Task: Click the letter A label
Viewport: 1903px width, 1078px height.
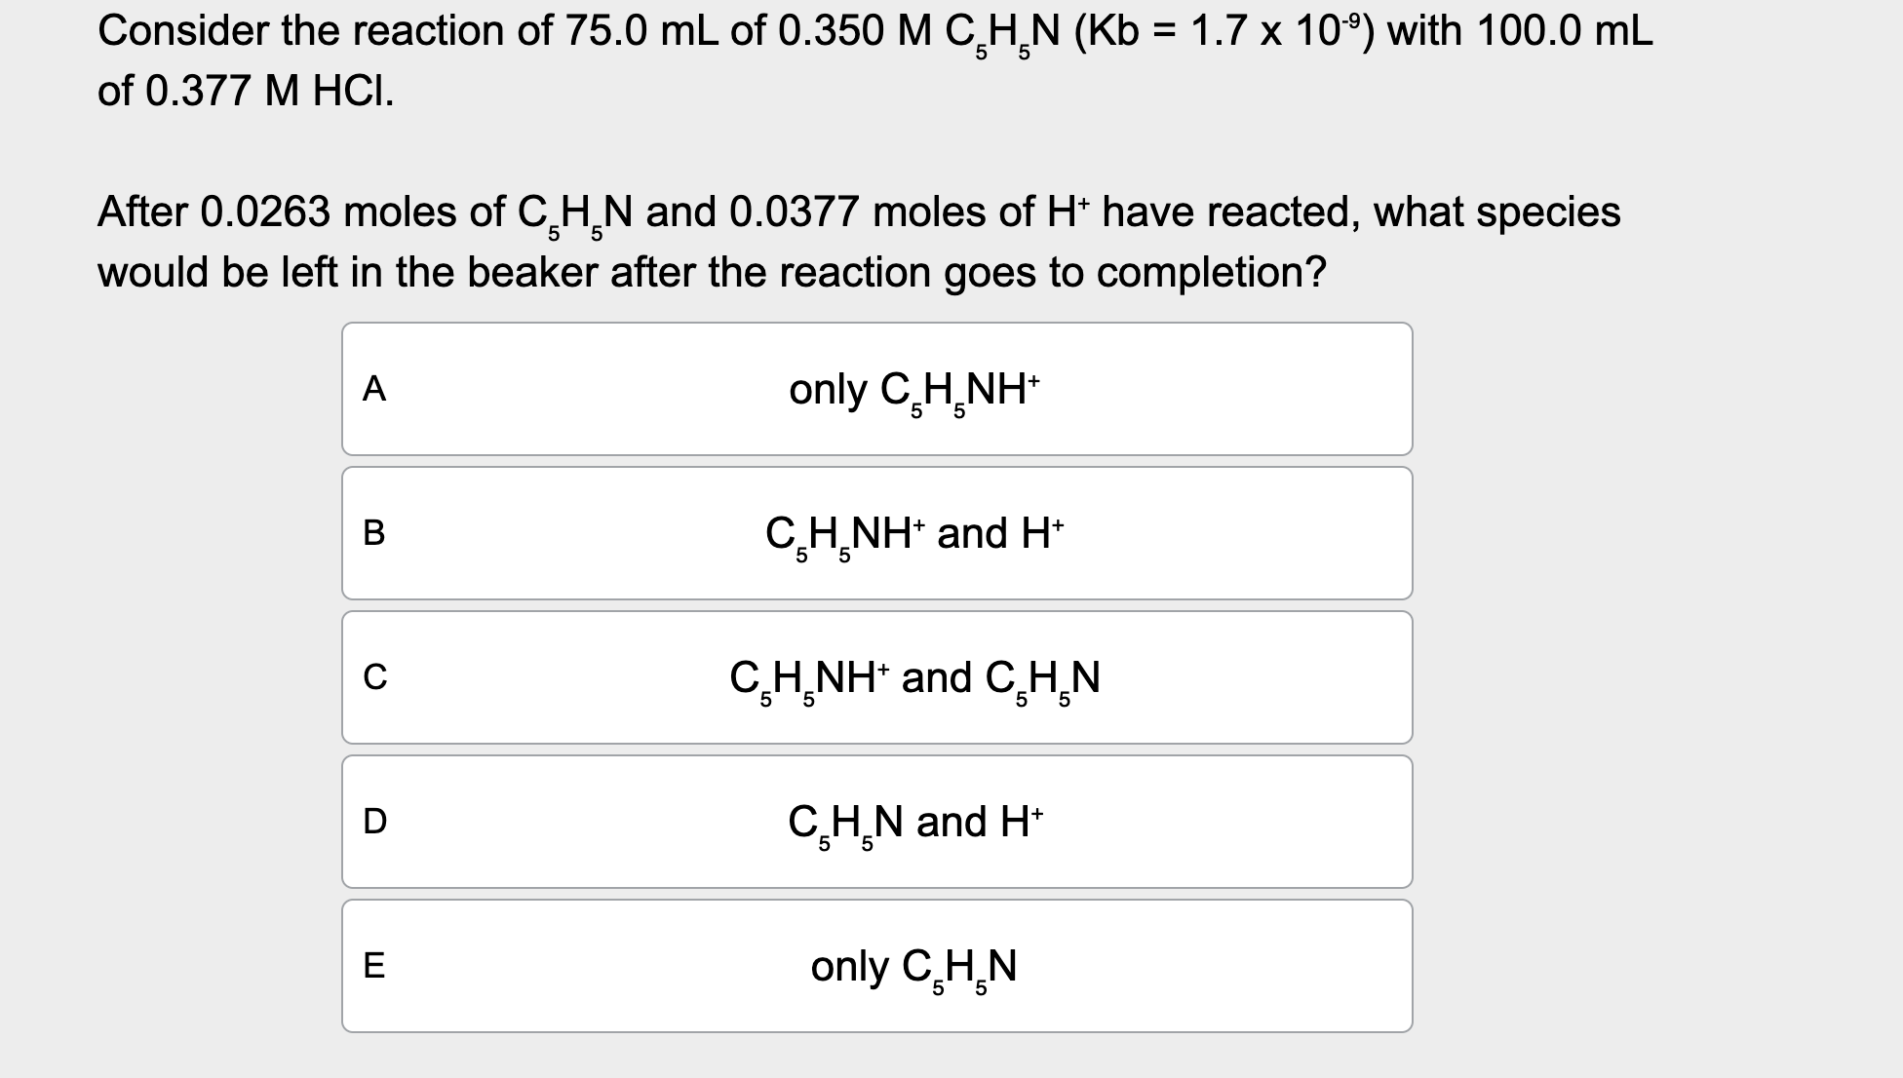Action: 374,387
